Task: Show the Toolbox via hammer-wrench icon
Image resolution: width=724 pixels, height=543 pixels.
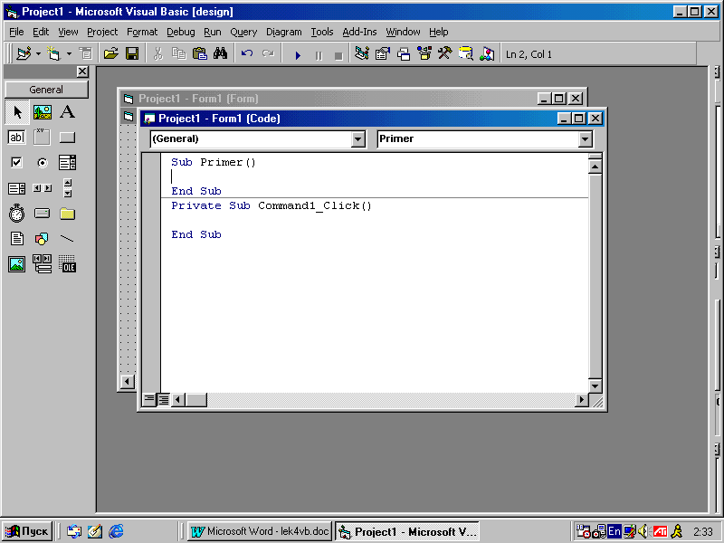Action: pyautogui.click(x=445, y=54)
